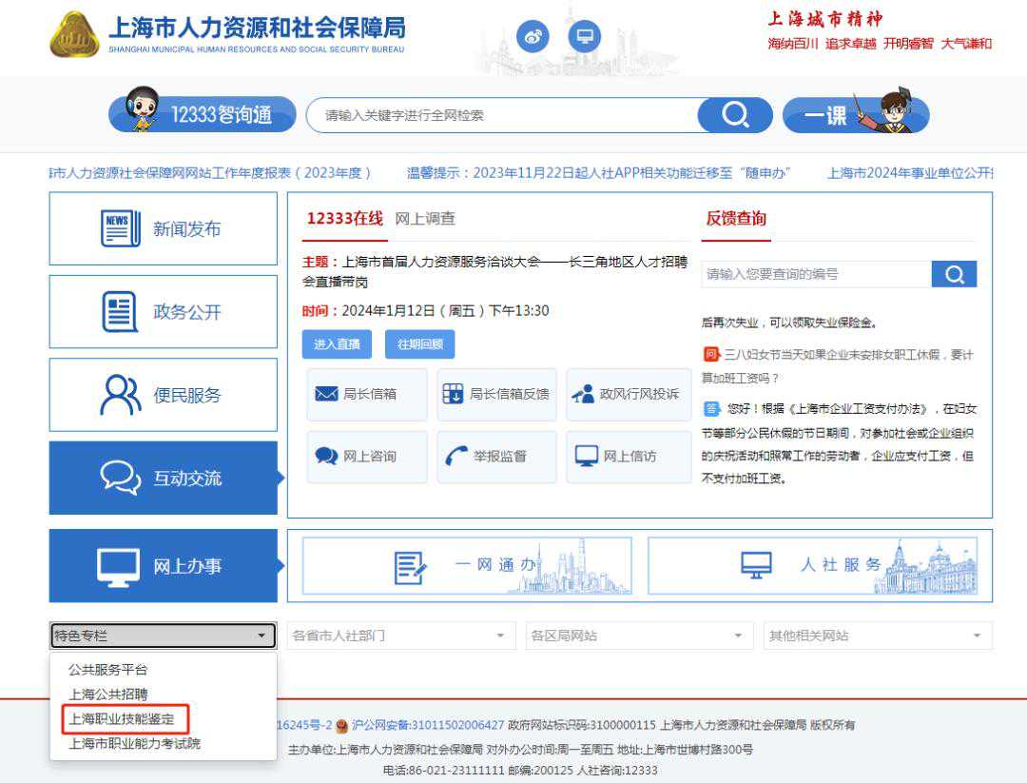
Task: Click the 进入直播 button
Action: (x=338, y=344)
